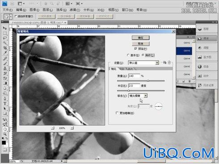Open the Filter menu

tap(75, 10)
